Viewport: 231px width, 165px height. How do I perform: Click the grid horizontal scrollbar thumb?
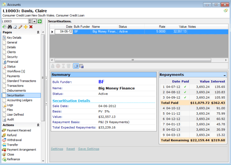pyautogui.click(x=133, y=60)
